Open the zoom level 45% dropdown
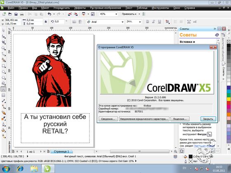Image resolution: width=231 pixels, height=173 pixels. click(116, 14)
